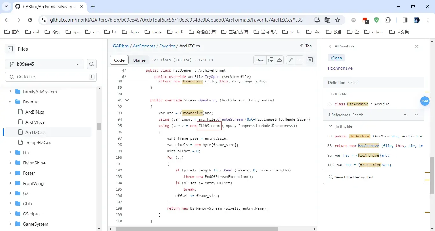This screenshot has width=435, height=231.
Task: Select ArcHZC.cs in file tree
Action: click(35, 132)
